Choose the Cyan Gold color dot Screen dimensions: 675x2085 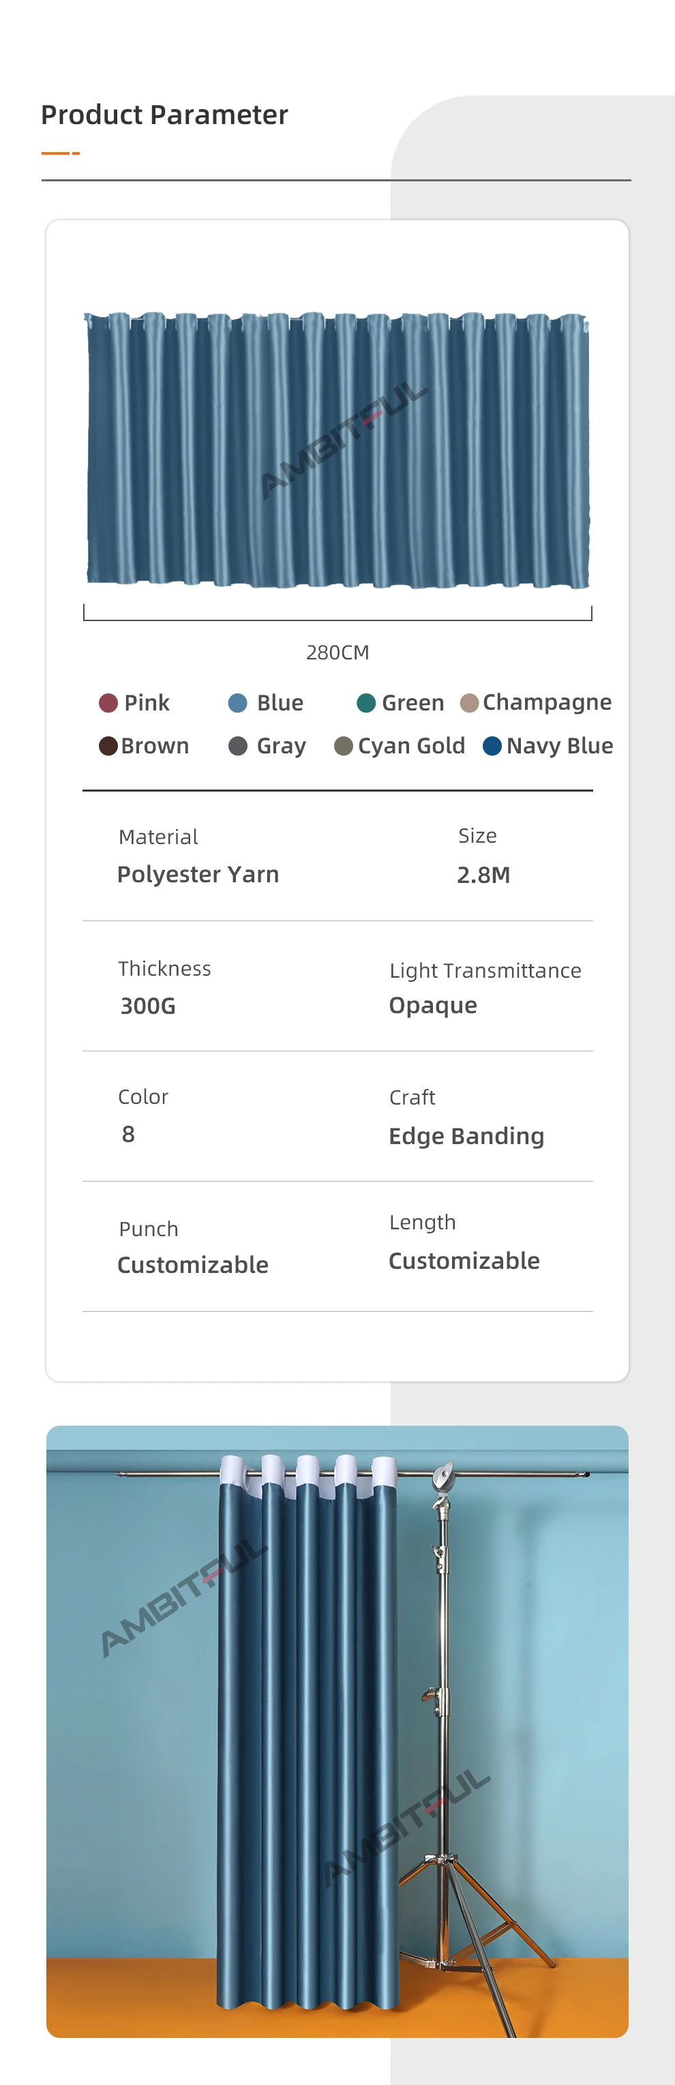(343, 745)
